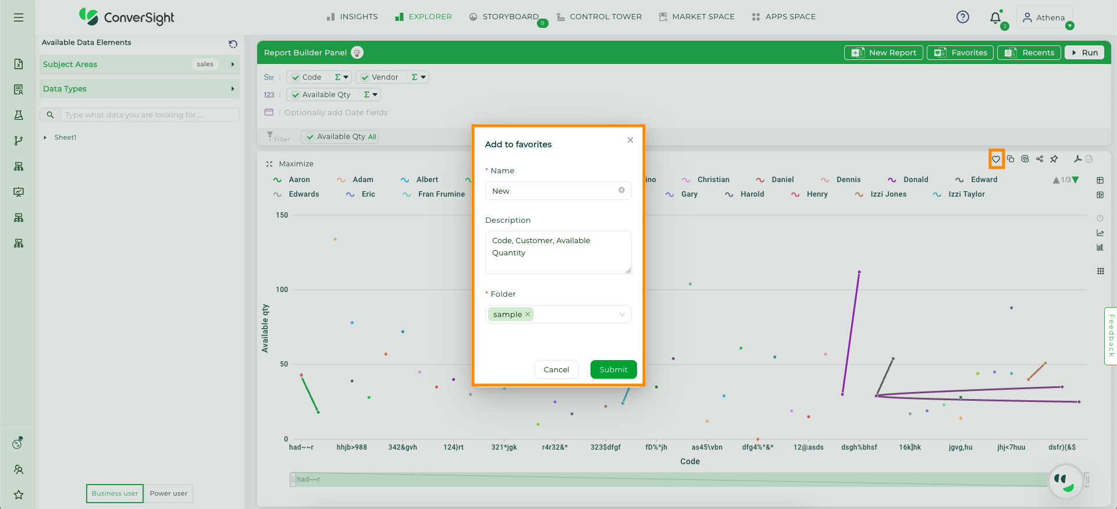The height and width of the screenshot is (509, 1117).
Task: Open the notifications bell
Action: coord(995,17)
